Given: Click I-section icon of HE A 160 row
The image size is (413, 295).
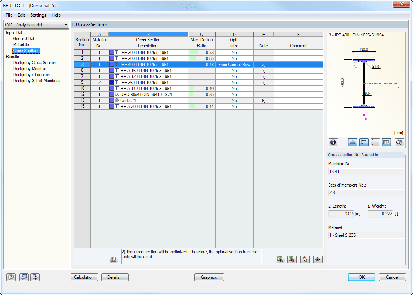Looking at the screenshot, I should [x=117, y=71].
